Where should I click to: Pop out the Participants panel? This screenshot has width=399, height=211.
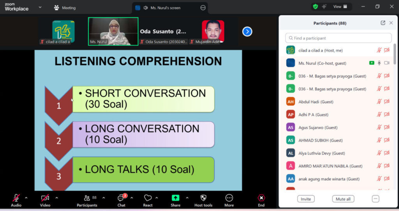383,23
